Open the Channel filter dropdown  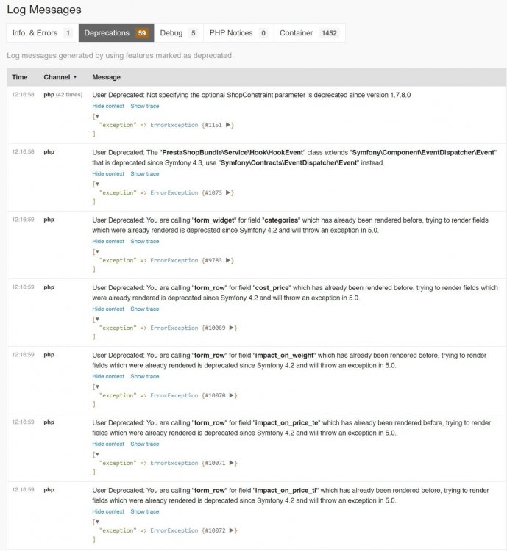point(60,77)
